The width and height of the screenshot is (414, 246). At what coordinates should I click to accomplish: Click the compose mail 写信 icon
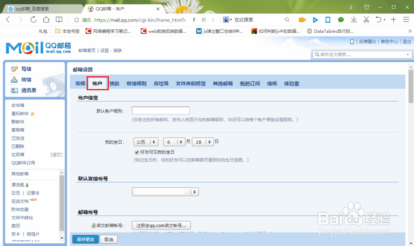[x=14, y=69]
